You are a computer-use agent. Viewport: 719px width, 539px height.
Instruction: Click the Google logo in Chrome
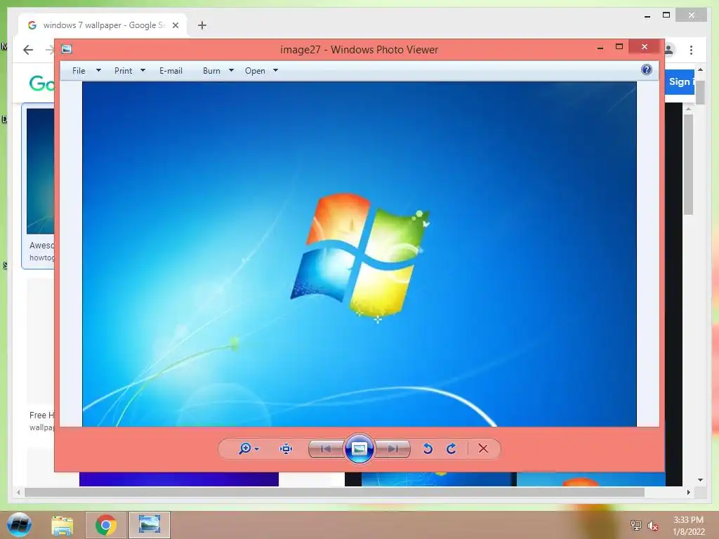click(41, 84)
